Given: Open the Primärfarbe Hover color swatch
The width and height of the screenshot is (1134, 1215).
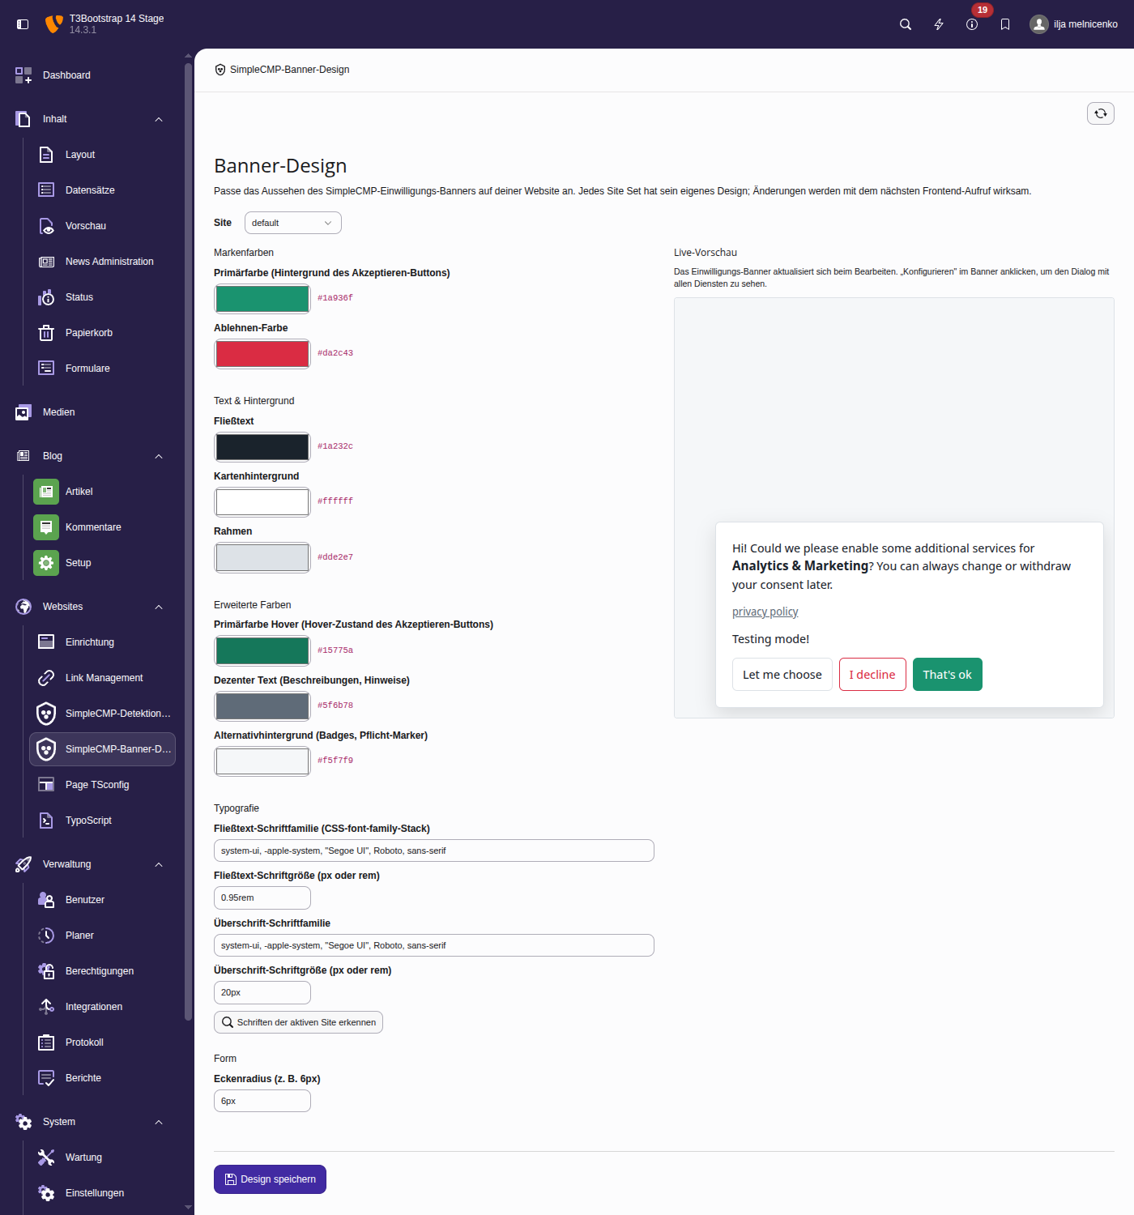Looking at the screenshot, I should (262, 650).
